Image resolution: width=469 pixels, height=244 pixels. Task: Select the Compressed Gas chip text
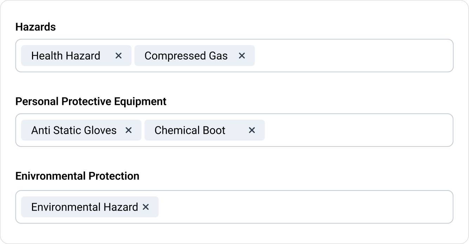click(x=186, y=56)
